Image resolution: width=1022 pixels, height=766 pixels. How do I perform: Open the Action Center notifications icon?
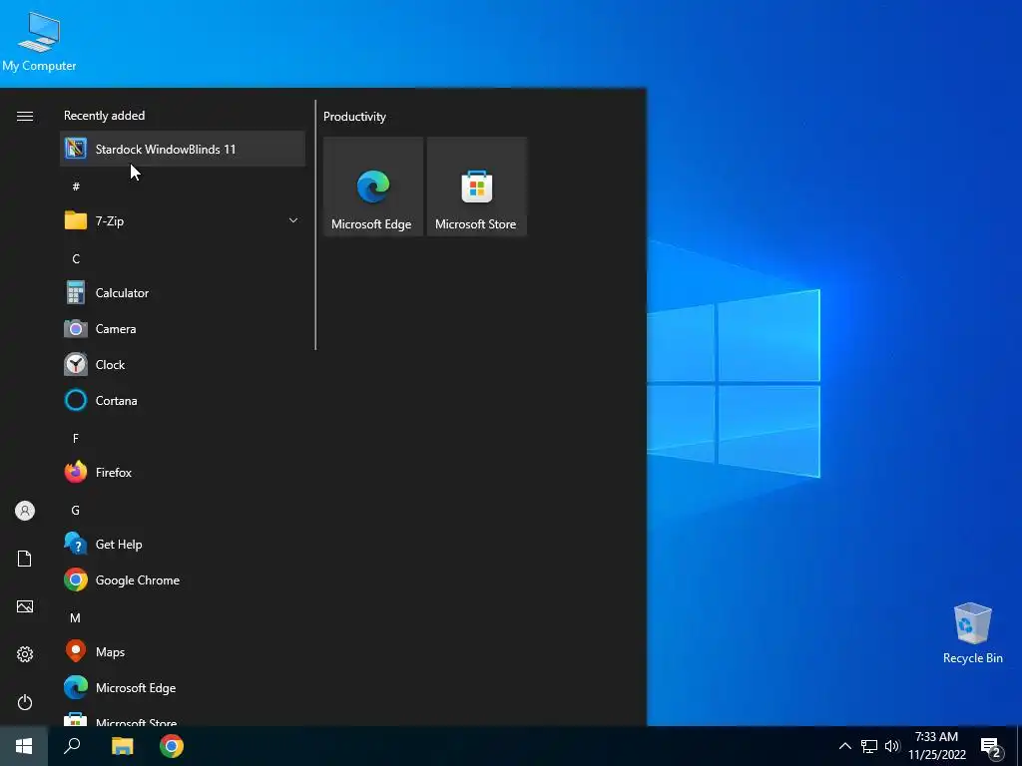click(x=991, y=746)
